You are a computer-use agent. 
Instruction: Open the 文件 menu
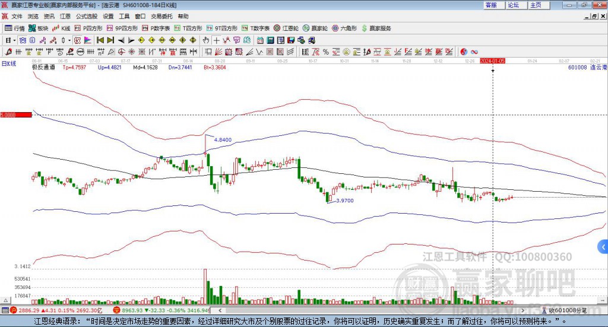pyautogui.click(x=17, y=16)
